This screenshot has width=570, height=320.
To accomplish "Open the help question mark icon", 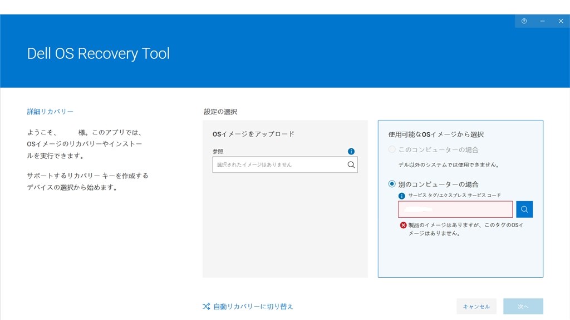I will point(524,21).
